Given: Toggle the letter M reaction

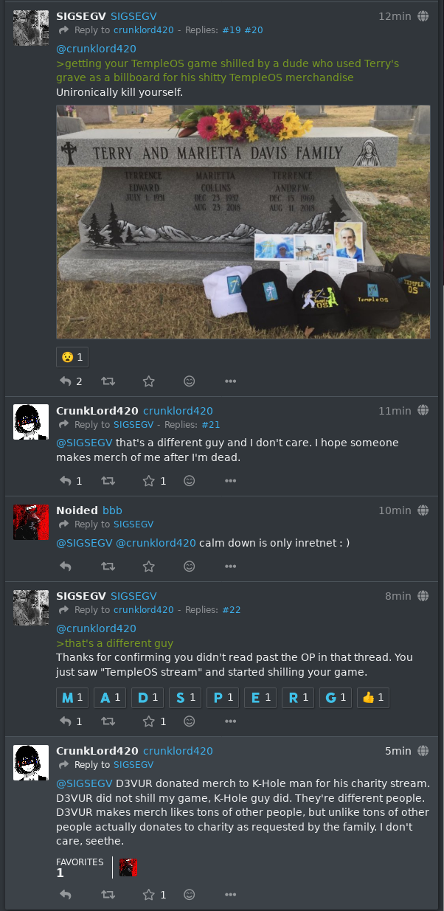Looking at the screenshot, I should tap(72, 697).
